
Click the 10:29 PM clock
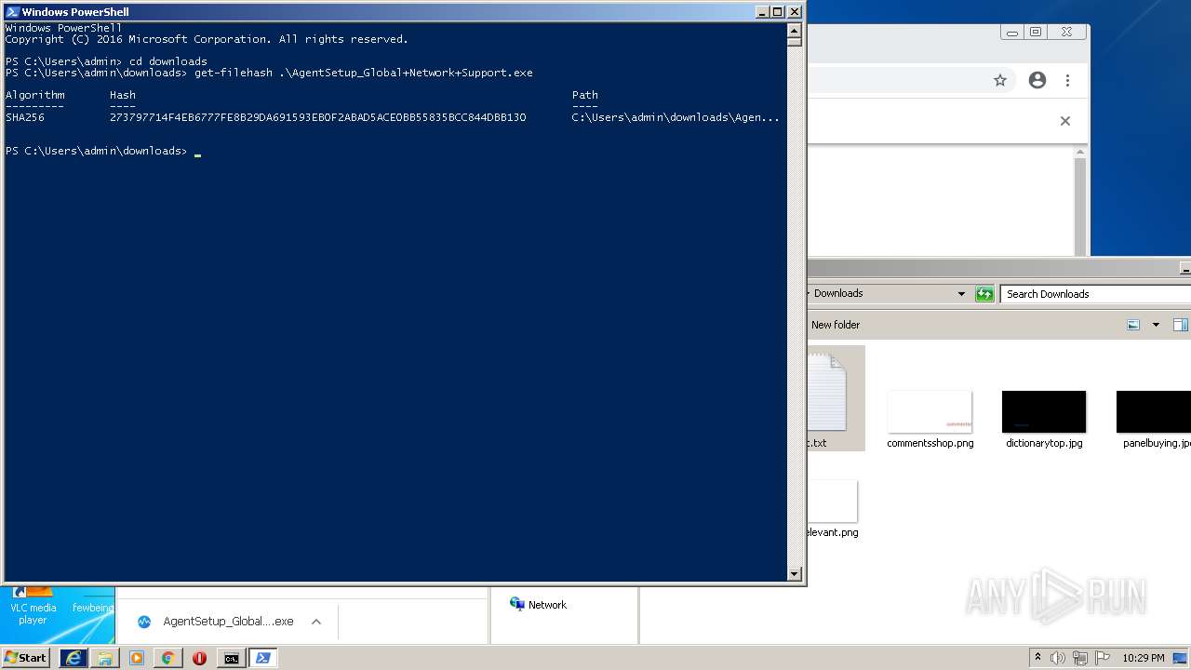1144,658
